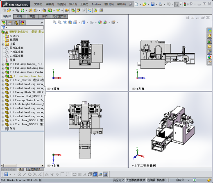Toggle the link views icon beside 前视 label
Viewport: 213px width, 183px height.
(49, 89)
